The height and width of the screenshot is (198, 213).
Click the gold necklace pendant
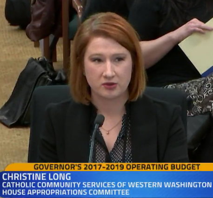click(x=108, y=132)
